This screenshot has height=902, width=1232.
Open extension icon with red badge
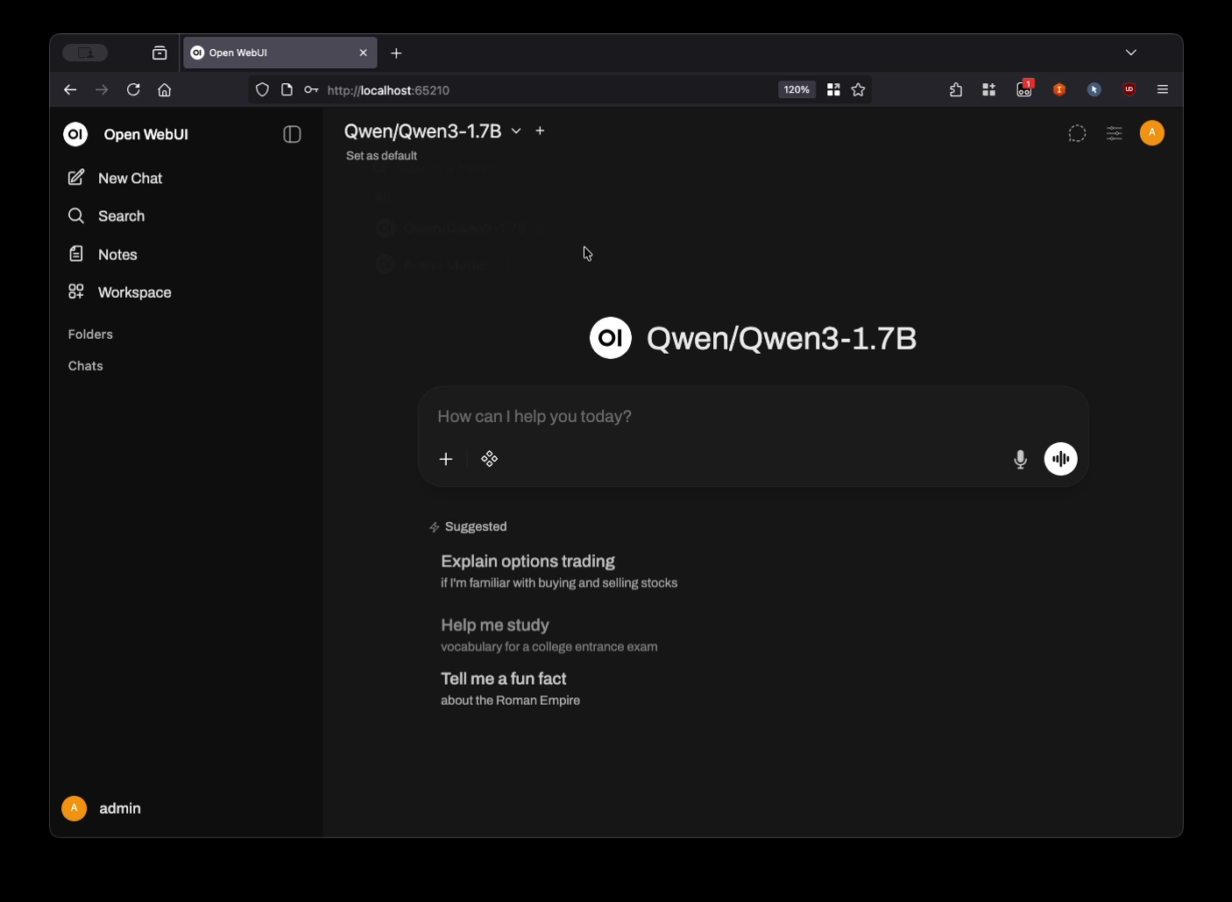pyautogui.click(x=1024, y=88)
